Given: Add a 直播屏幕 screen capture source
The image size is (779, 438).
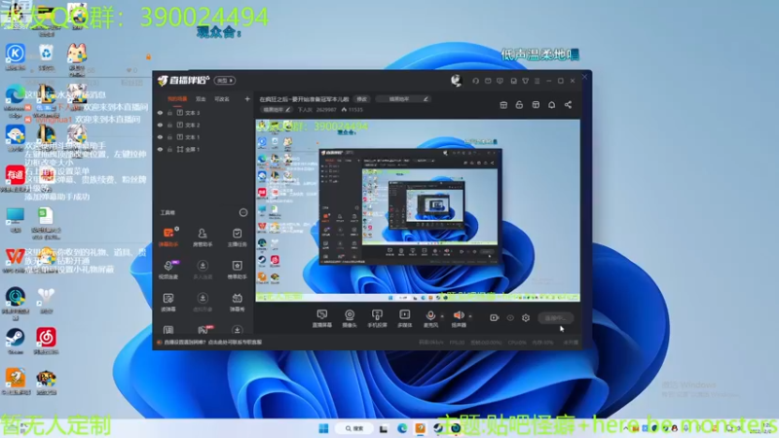Looking at the screenshot, I should tap(322, 318).
